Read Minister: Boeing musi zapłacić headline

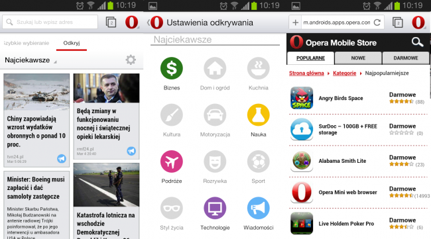tap(36, 187)
